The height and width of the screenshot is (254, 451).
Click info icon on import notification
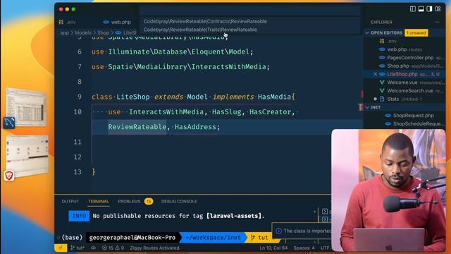[278, 231]
